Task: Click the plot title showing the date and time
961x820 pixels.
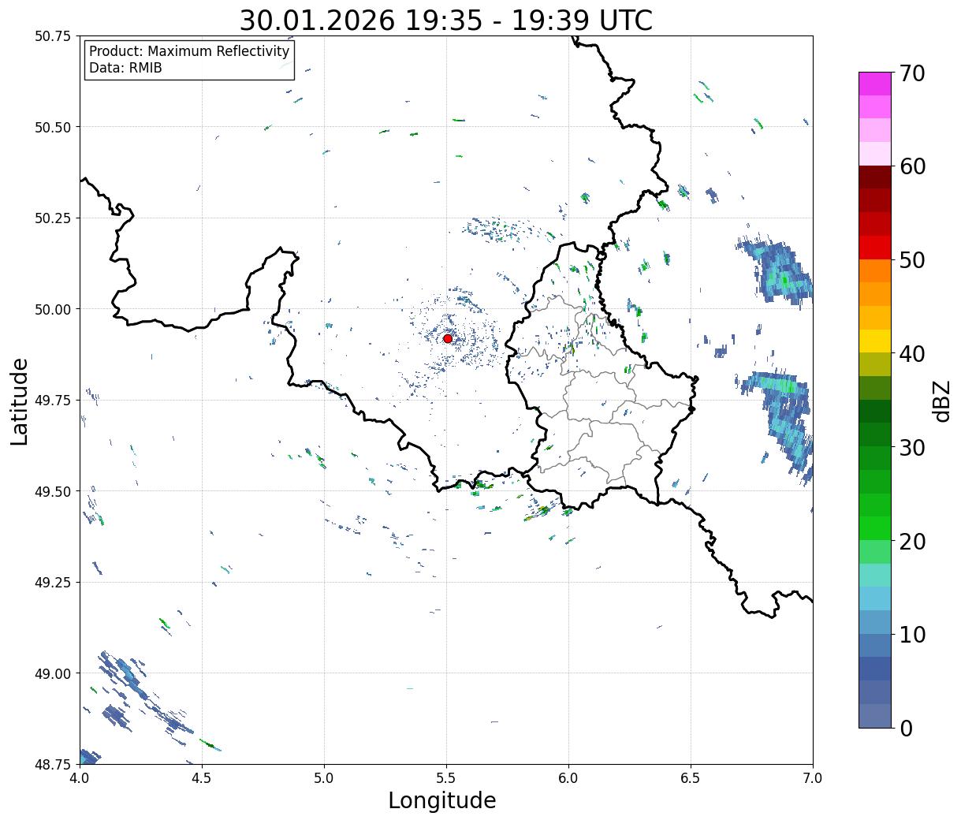Action: coord(446,20)
